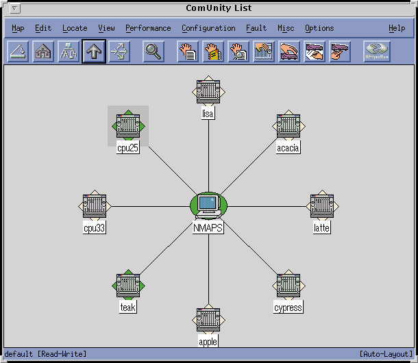
Task: Click the Home submap toolbar icon
Action: [44, 52]
